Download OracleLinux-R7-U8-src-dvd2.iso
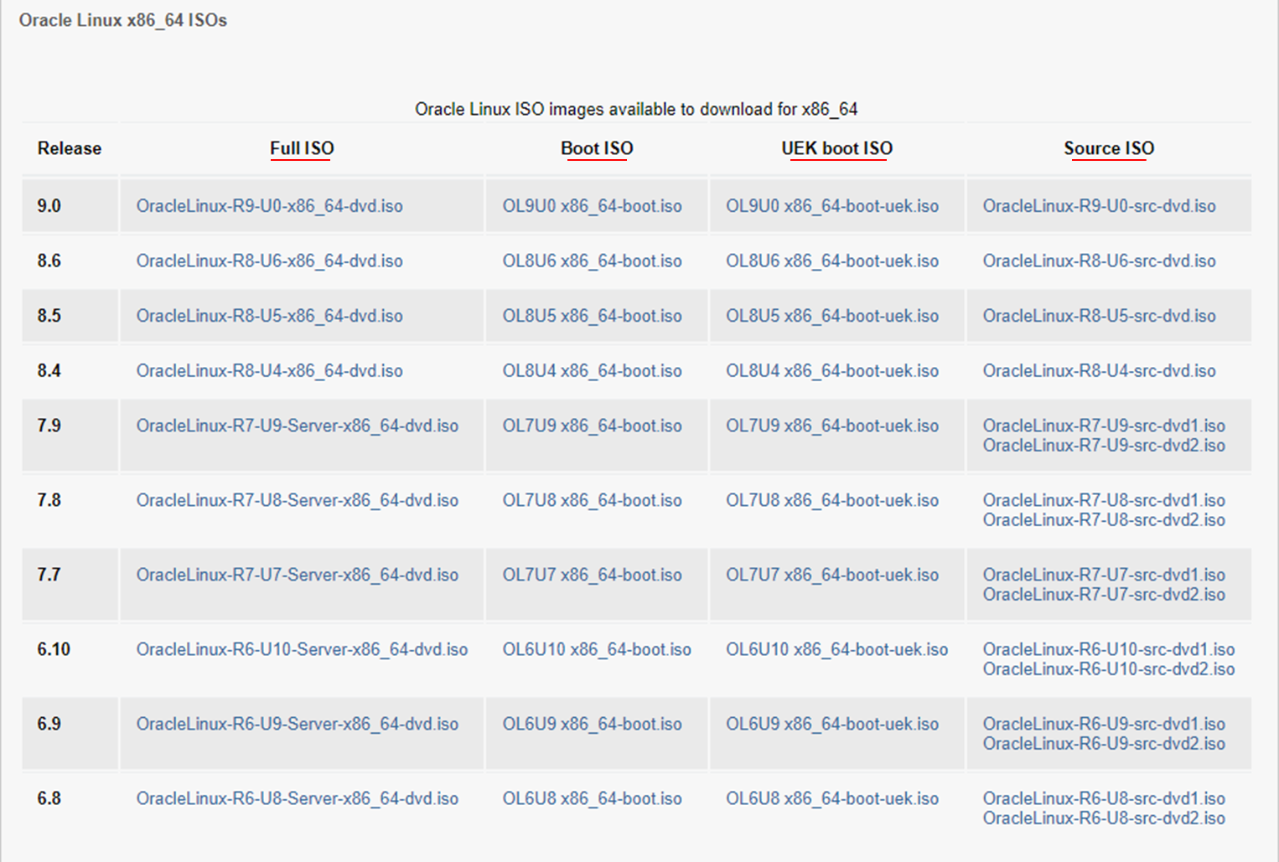The height and width of the screenshot is (862, 1279). tap(1104, 520)
